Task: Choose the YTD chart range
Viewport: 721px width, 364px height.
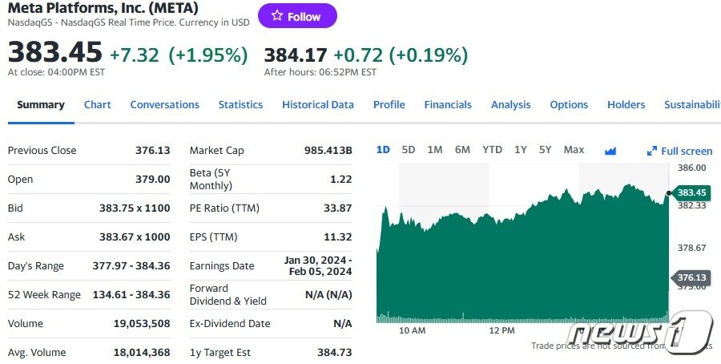Action: pyautogui.click(x=492, y=150)
